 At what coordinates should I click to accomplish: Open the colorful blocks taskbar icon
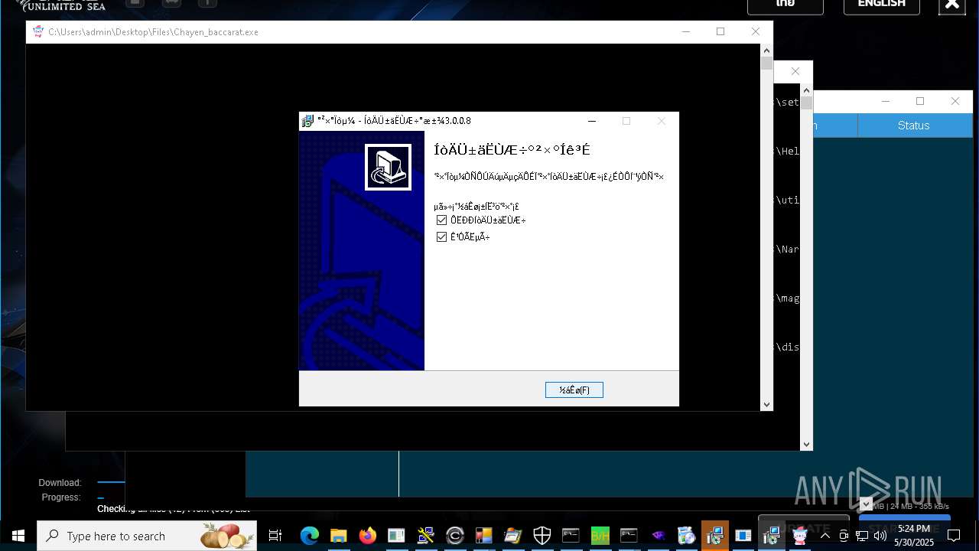click(x=483, y=536)
